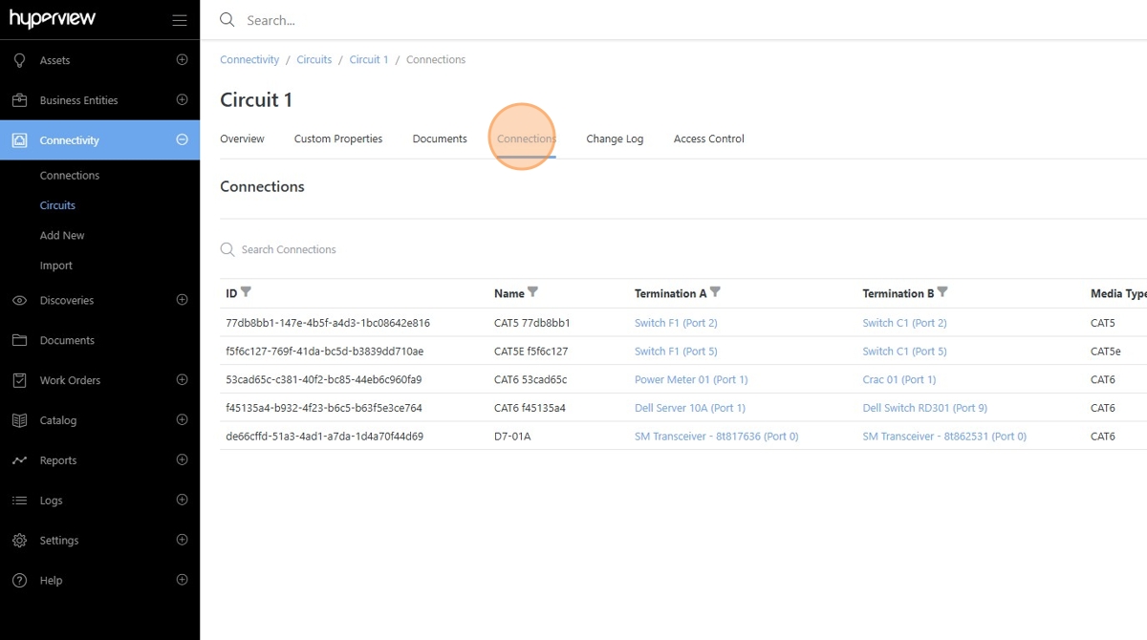Click the Help question mark icon
This screenshot has width=1147, height=640.
point(19,581)
